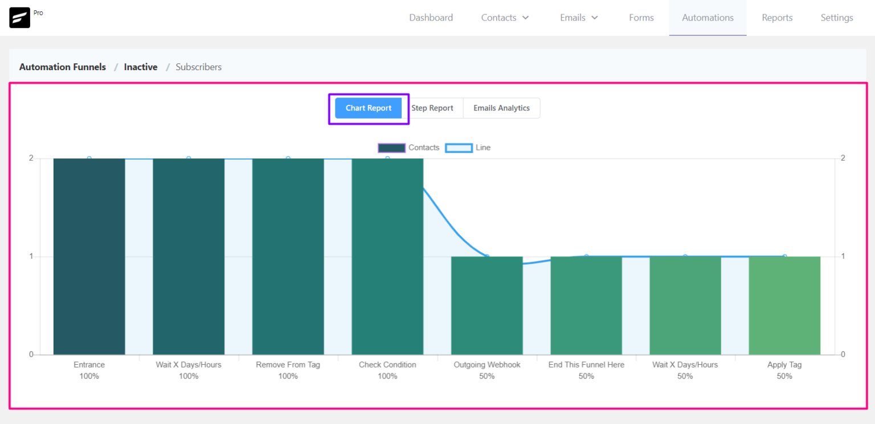The height and width of the screenshot is (424, 875).
Task: Toggle the Line legend swatch
Action: 459,148
